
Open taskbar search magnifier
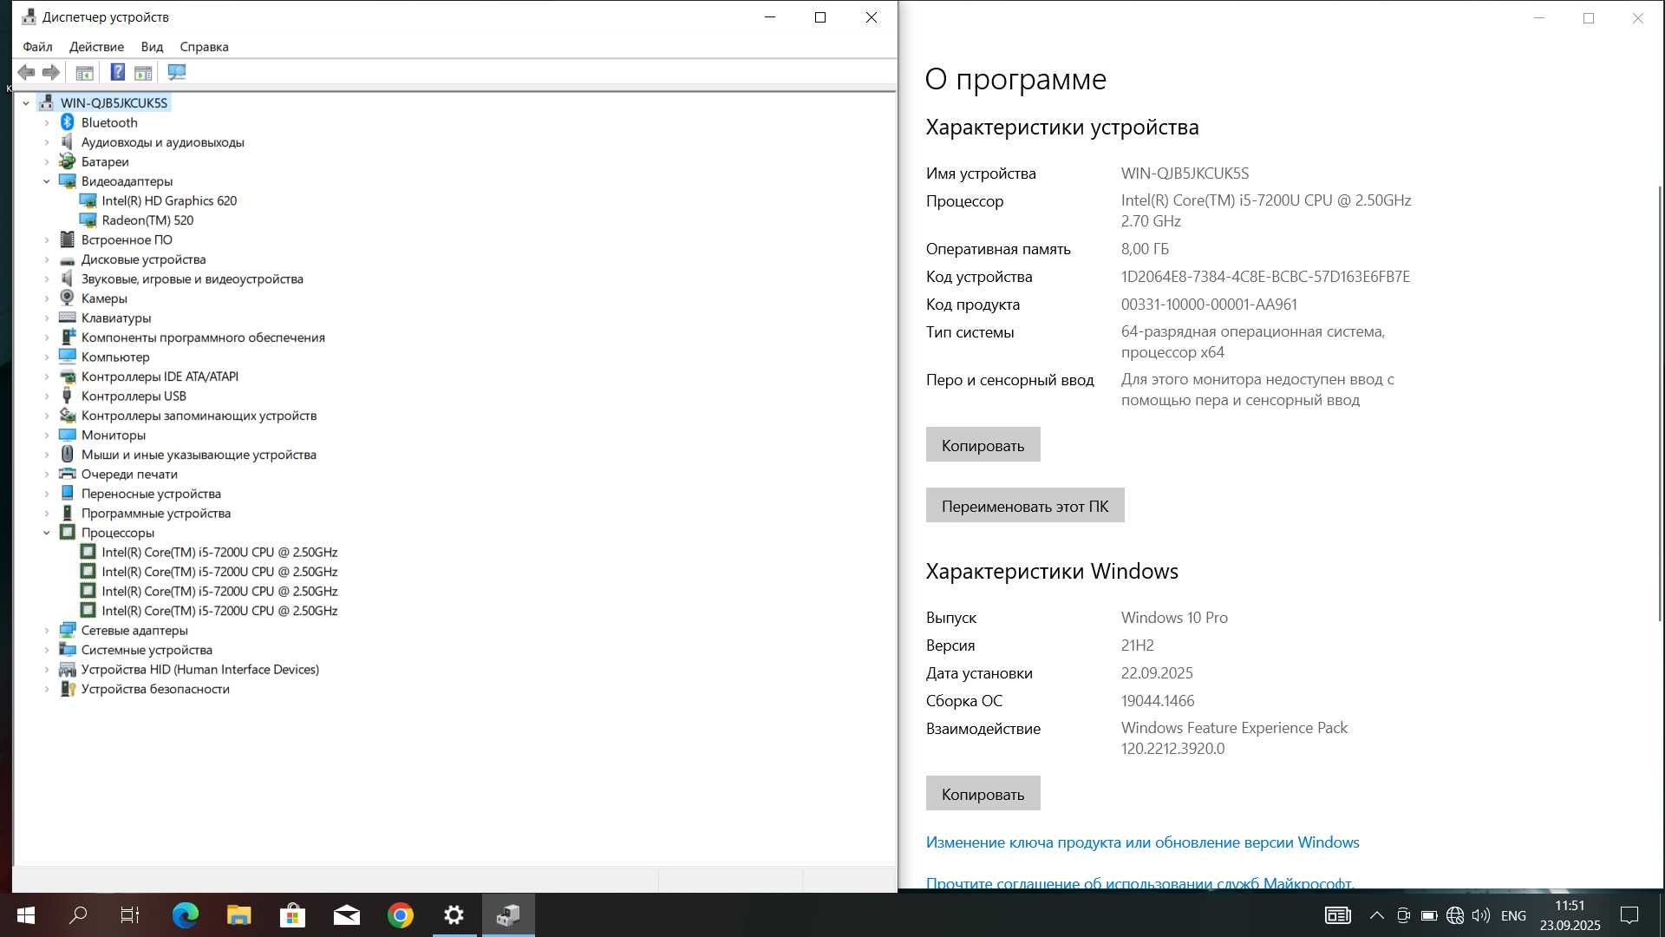click(78, 915)
